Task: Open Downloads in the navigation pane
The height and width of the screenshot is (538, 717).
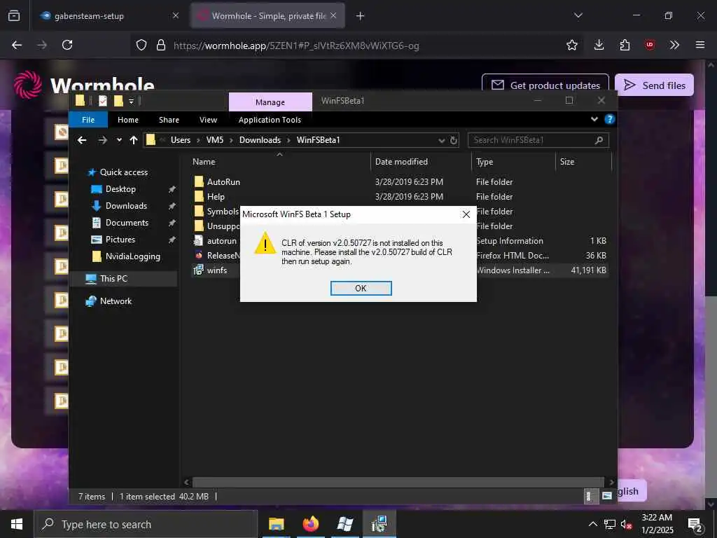Action: coord(126,206)
